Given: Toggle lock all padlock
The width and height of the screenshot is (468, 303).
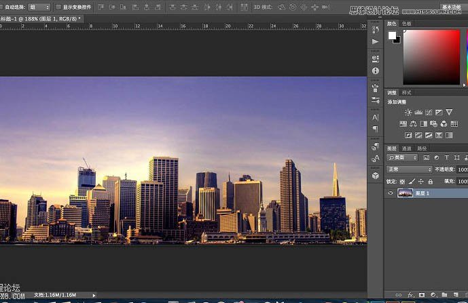Looking at the screenshot, I should tap(430, 181).
